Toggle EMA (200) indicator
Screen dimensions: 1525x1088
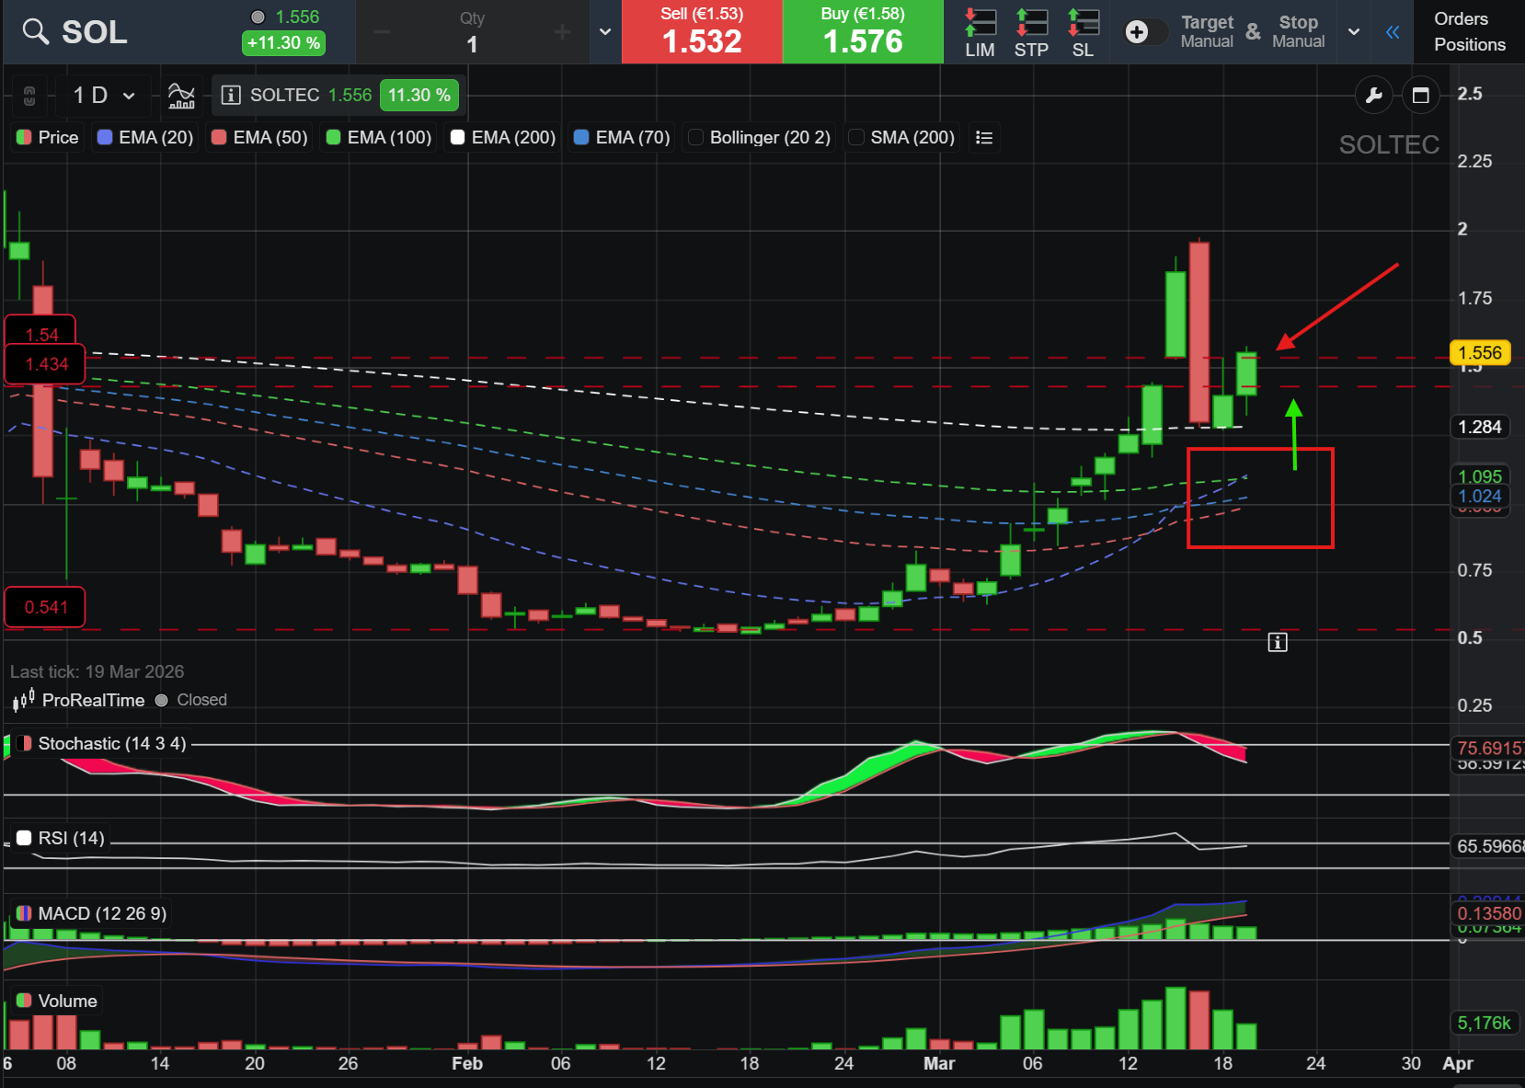[x=503, y=137]
